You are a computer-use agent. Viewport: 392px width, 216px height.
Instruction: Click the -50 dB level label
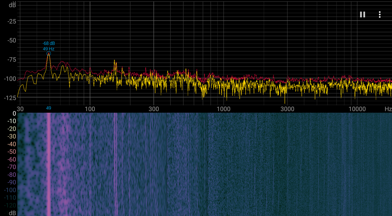click(12, 40)
